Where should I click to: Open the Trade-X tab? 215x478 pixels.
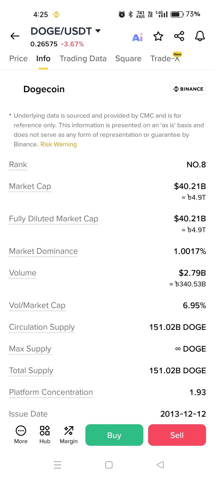click(165, 58)
